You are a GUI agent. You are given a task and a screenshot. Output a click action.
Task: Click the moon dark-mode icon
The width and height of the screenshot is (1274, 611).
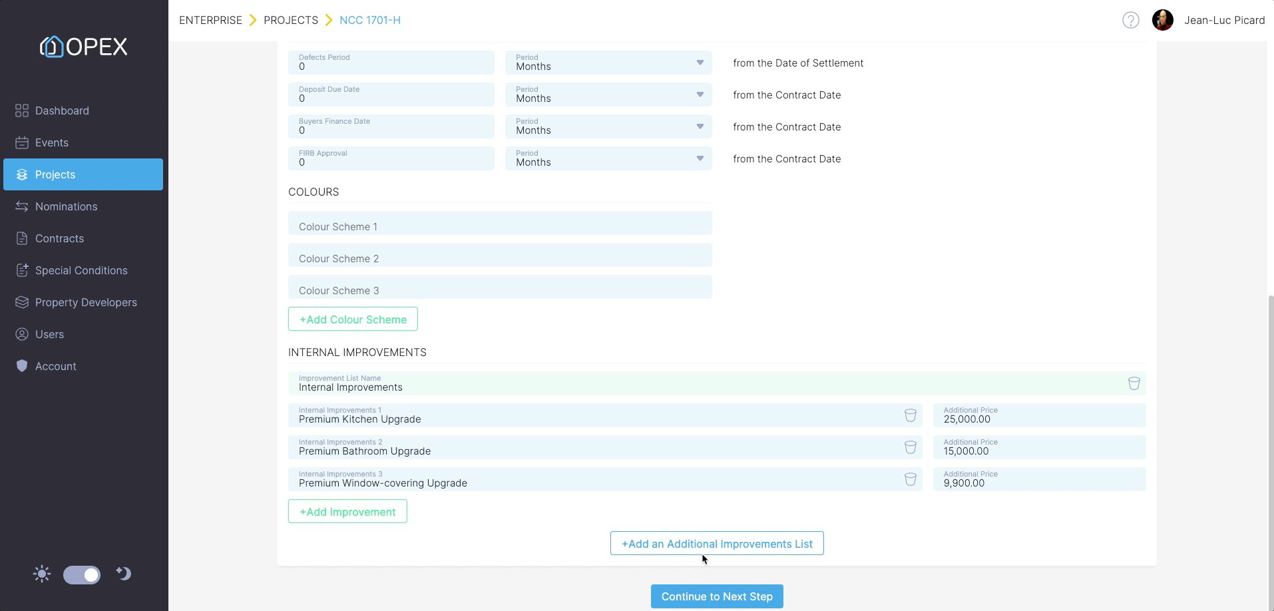tap(124, 574)
